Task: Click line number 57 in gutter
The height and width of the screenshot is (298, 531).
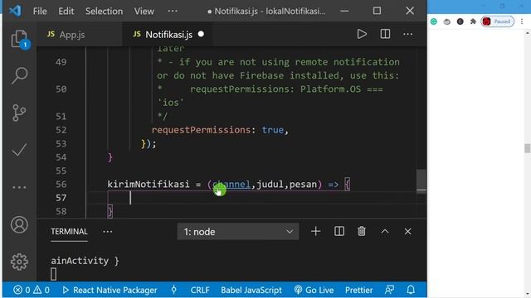Action: [61, 198]
